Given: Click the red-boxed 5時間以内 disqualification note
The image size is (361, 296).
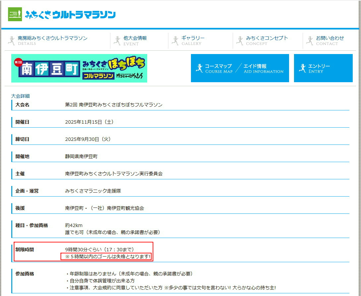Looking at the screenshot, I should [x=106, y=257].
